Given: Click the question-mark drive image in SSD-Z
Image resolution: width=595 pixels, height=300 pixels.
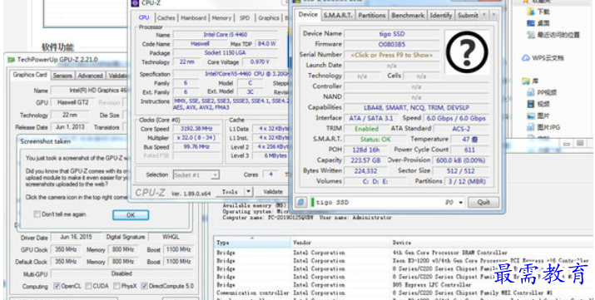Looking at the screenshot, I should click(x=467, y=52).
